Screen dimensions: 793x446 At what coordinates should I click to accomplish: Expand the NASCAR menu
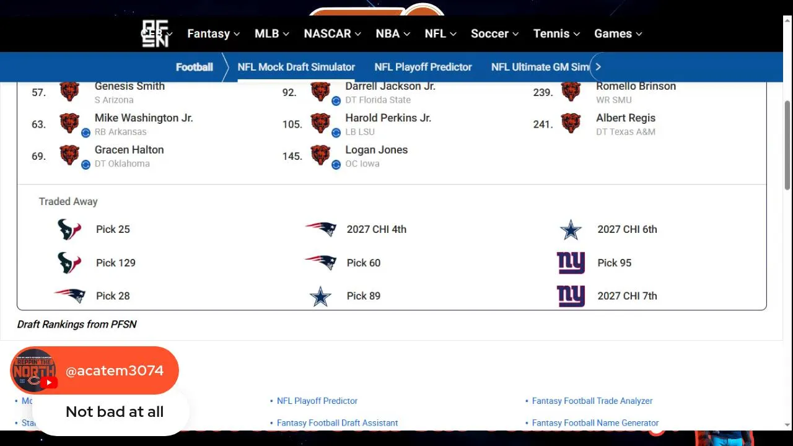coord(332,33)
